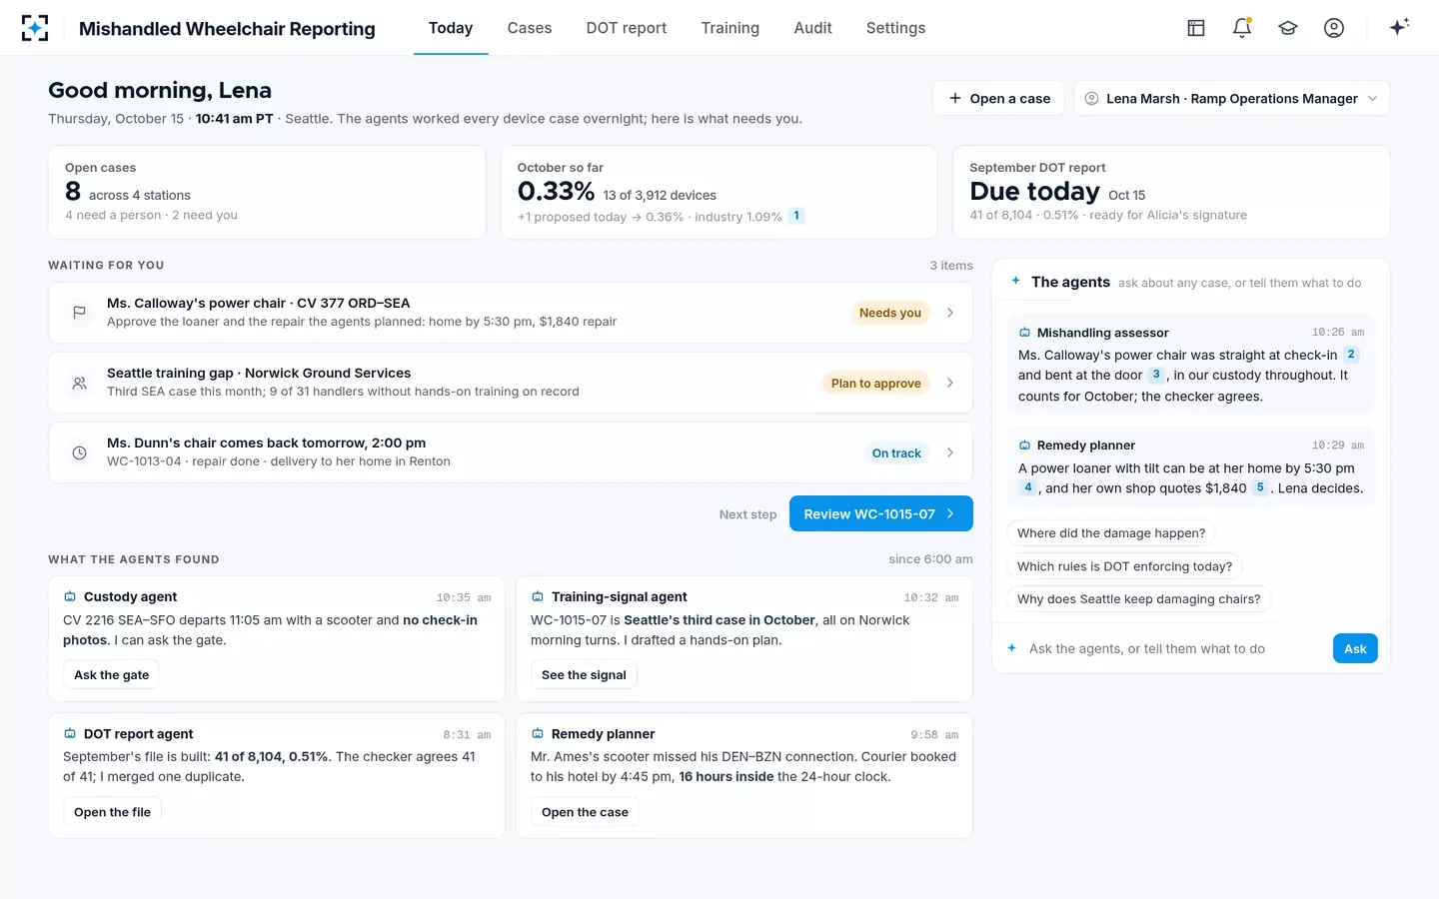Click the app logo icon

point(35,28)
